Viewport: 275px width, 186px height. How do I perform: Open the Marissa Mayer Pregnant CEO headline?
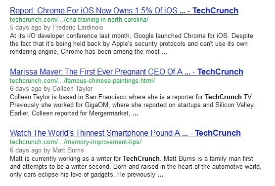(x=127, y=72)
